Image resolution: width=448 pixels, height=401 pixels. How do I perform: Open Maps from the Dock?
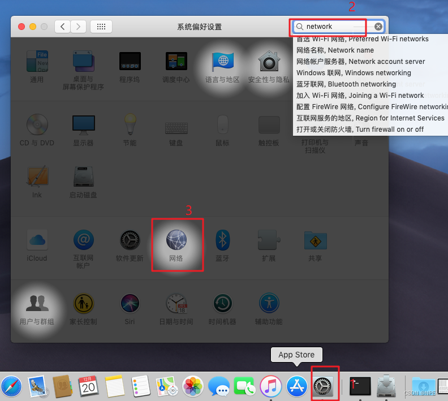tap(167, 386)
